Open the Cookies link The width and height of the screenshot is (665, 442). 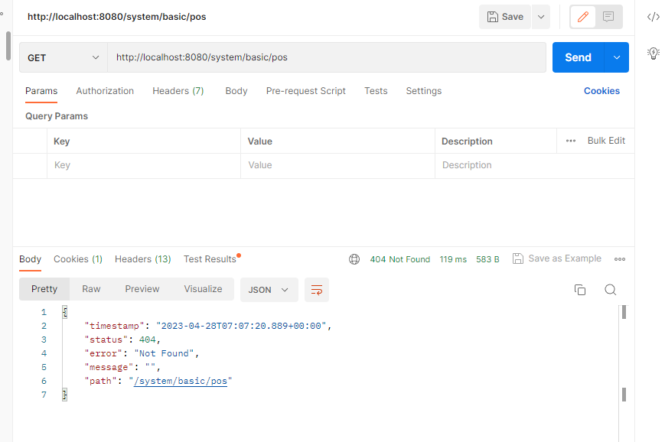point(601,91)
